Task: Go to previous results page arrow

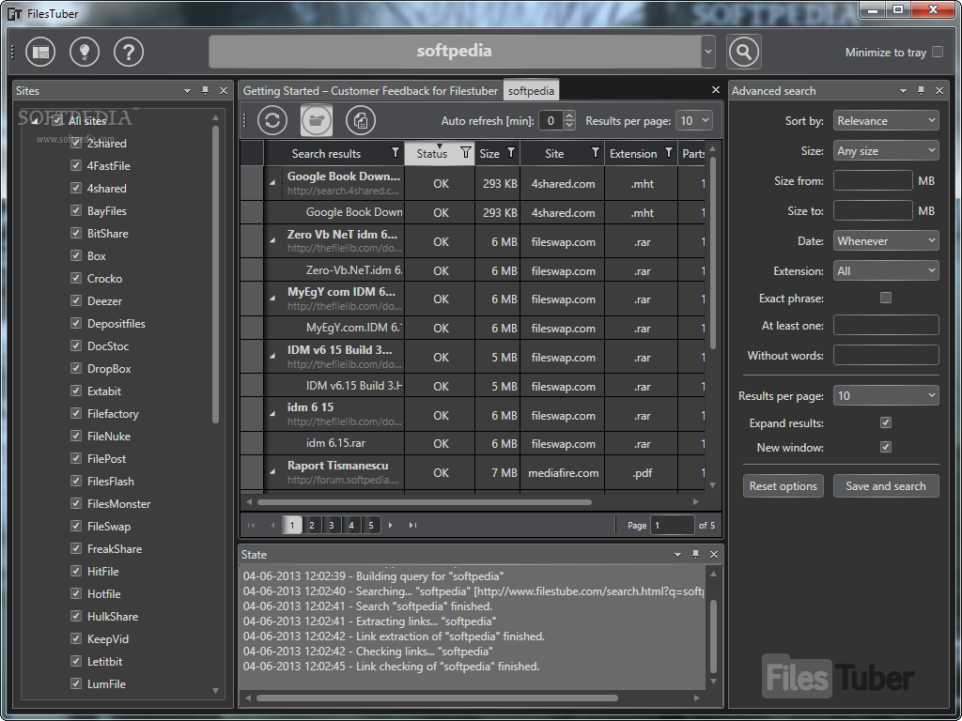Action: [272, 525]
